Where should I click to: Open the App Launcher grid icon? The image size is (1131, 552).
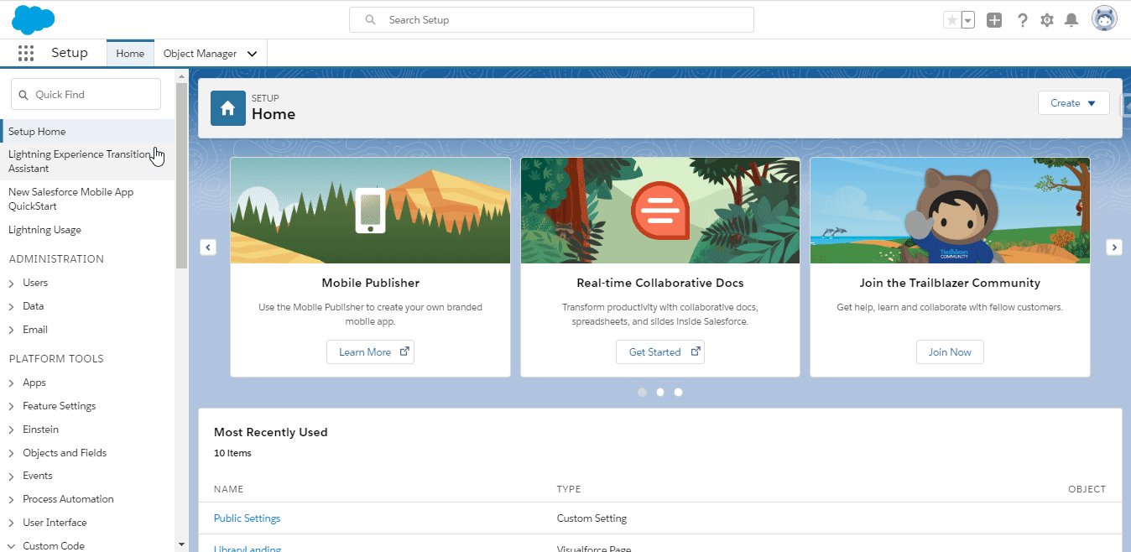[26, 53]
